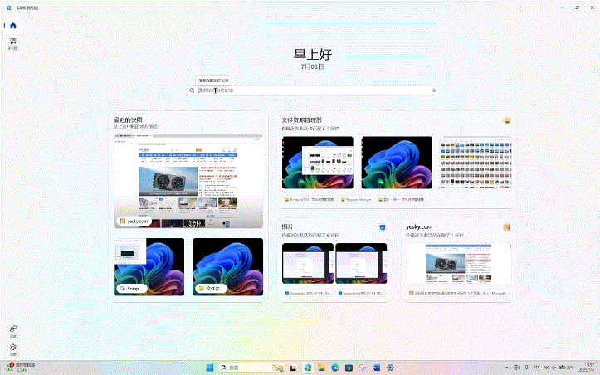Click the Photos app icon in 图片 card
The height and width of the screenshot is (375, 600).
[383, 227]
